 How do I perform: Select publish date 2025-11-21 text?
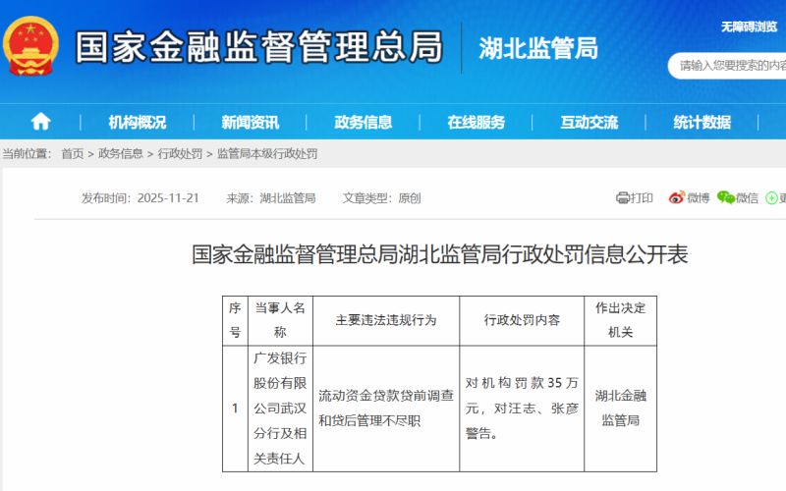168,198
